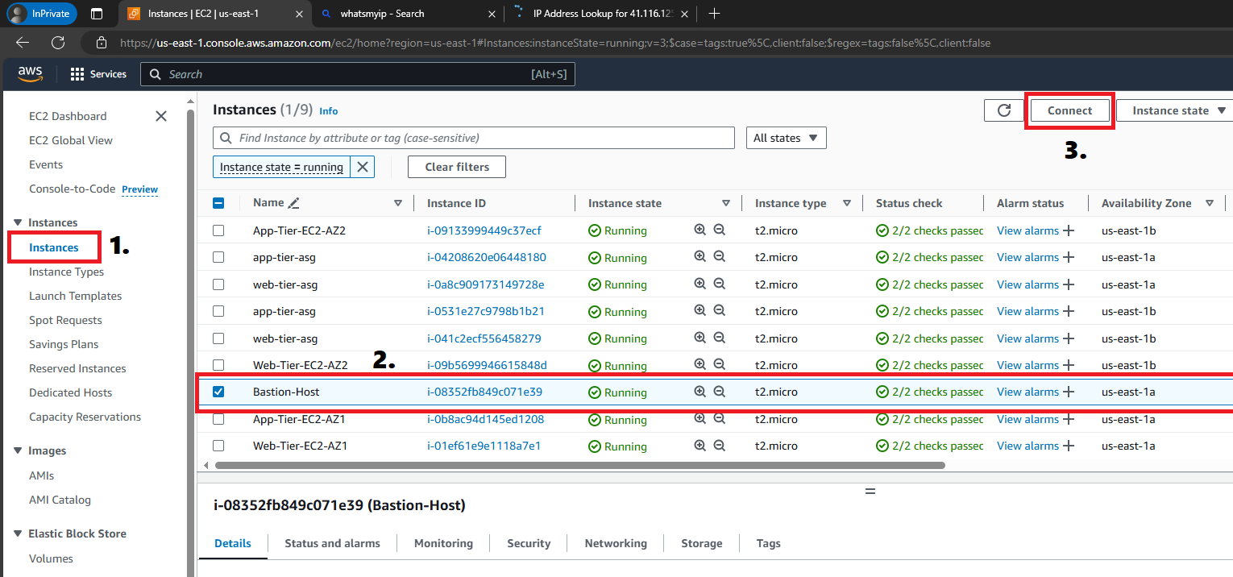View site information lock icon
1233x577 pixels.
point(101,43)
